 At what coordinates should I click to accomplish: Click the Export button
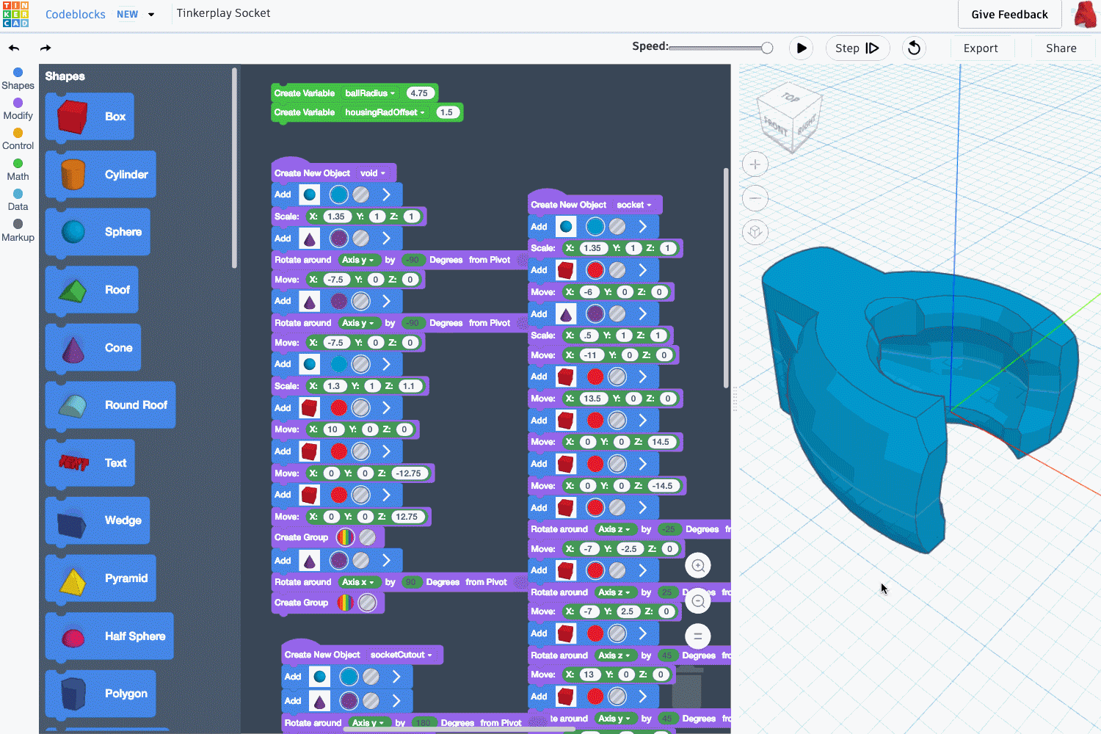coord(981,48)
